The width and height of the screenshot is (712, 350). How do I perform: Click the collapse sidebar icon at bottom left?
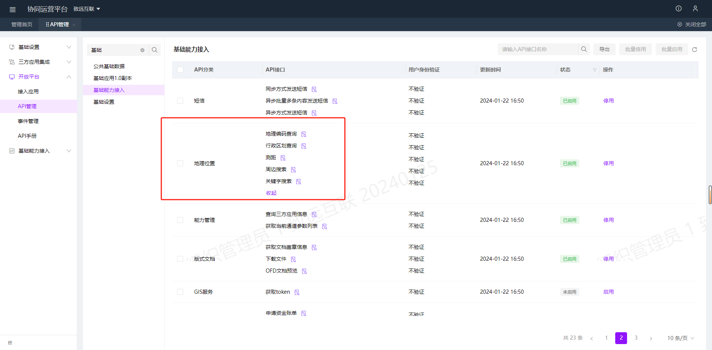(10, 343)
